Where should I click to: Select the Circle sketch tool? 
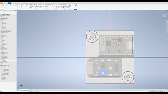[x=10, y=6]
